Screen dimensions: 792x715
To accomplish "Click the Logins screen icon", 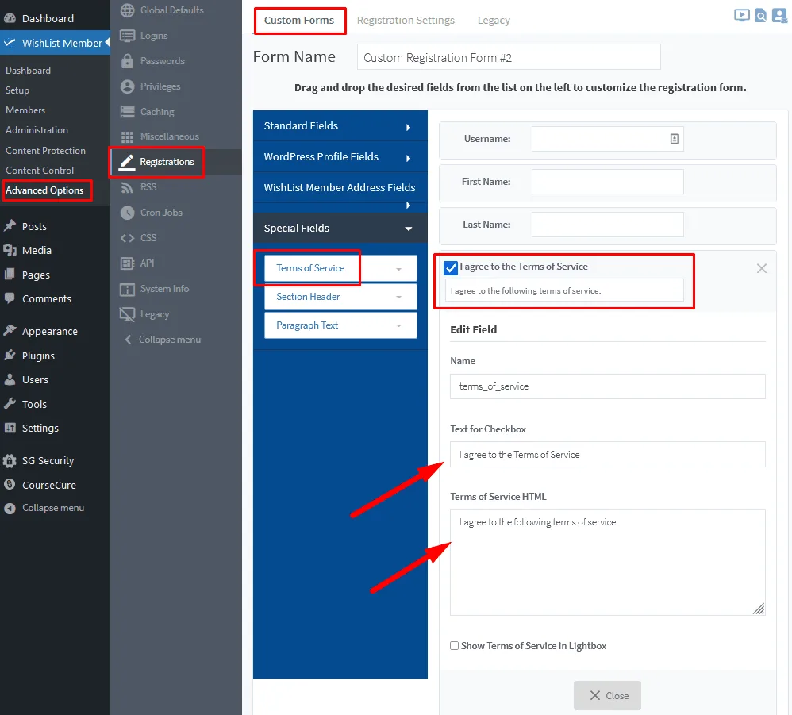I will pyautogui.click(x=127, y=36).
